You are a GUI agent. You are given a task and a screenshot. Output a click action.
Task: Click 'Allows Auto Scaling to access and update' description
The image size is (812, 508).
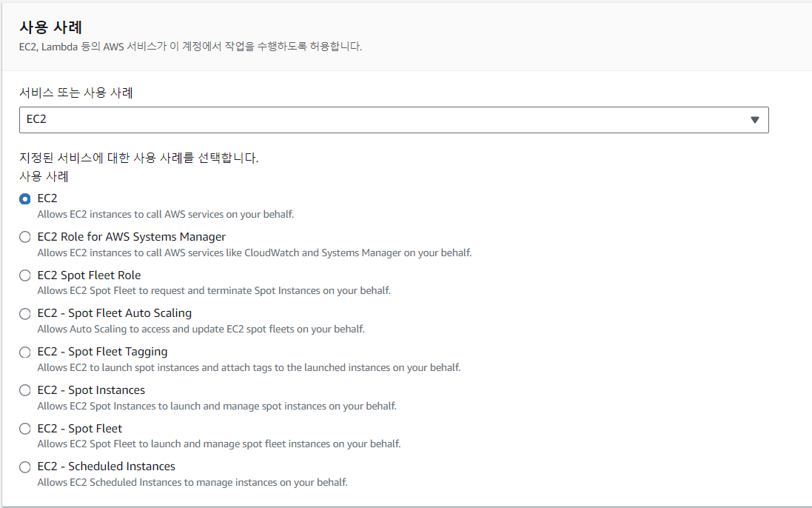point(201,329)
